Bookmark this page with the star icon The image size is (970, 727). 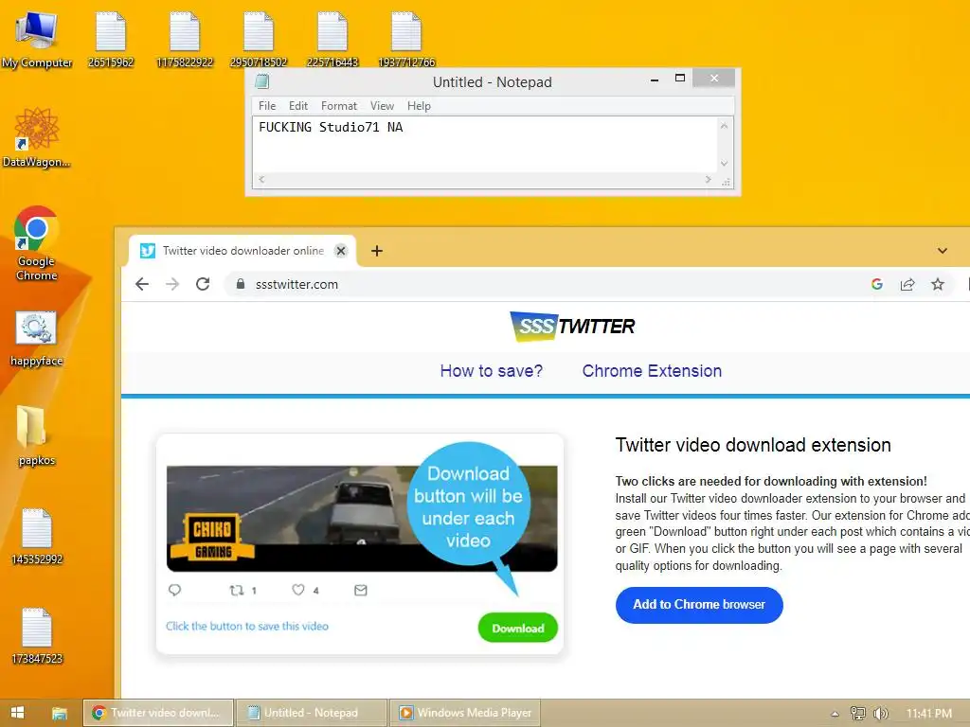[x=938, y=284]
